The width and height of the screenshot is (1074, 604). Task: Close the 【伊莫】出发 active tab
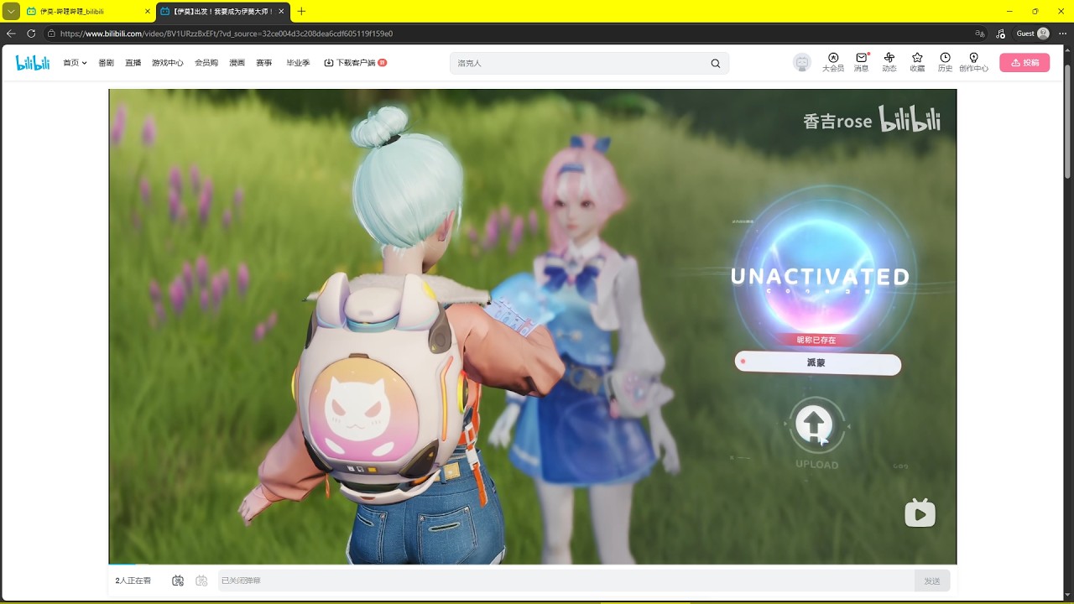click(x=283, y=11)
